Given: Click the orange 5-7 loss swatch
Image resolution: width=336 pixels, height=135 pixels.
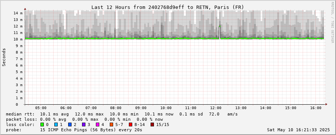Looking at the screenshot, I should (x=111, y=124).
